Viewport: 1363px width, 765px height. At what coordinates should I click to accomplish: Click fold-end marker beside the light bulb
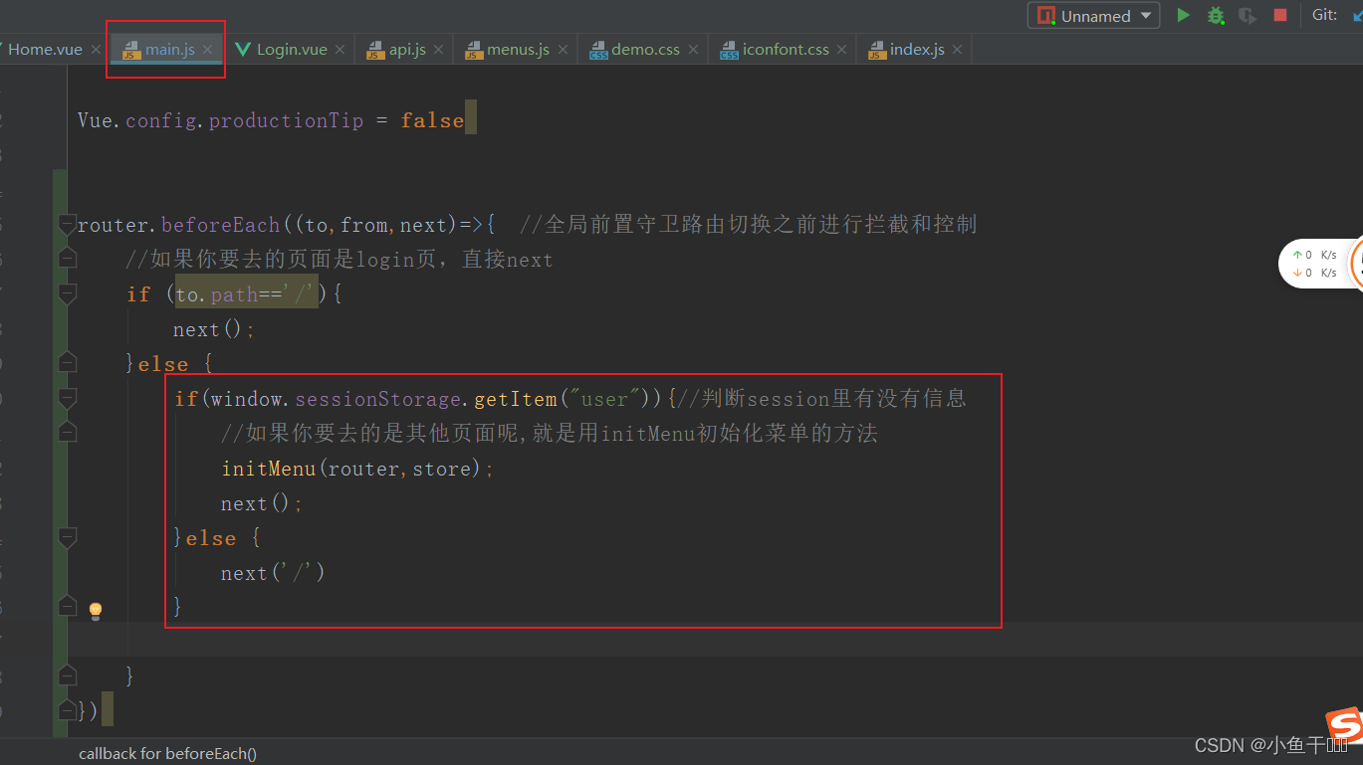tap(67, 606)
